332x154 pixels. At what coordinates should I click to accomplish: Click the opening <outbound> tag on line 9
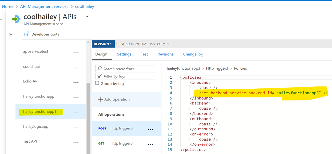(x=201, y=119)
